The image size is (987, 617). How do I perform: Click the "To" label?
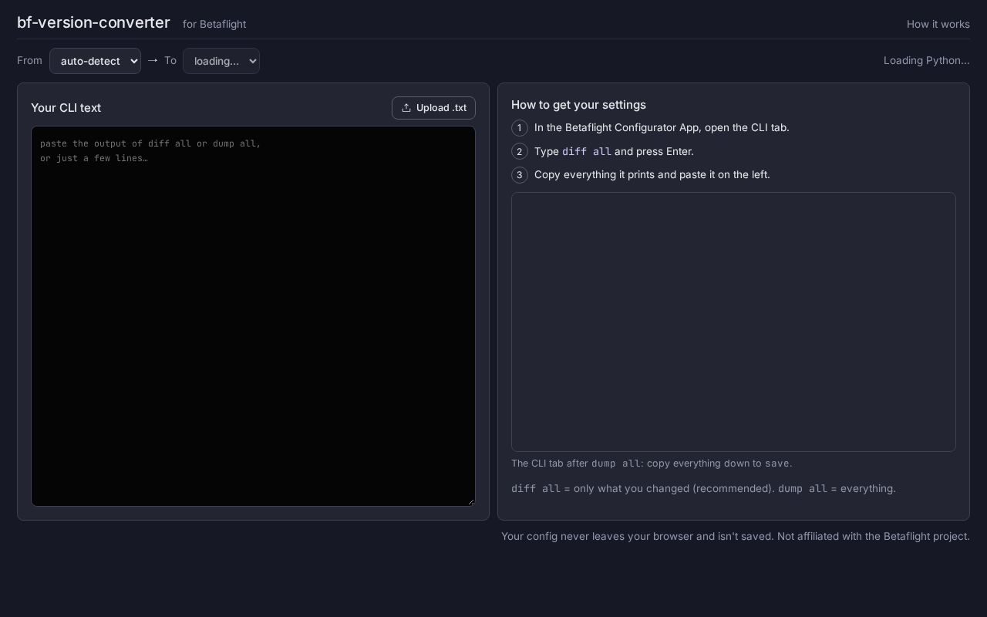(x=170, y=60)
